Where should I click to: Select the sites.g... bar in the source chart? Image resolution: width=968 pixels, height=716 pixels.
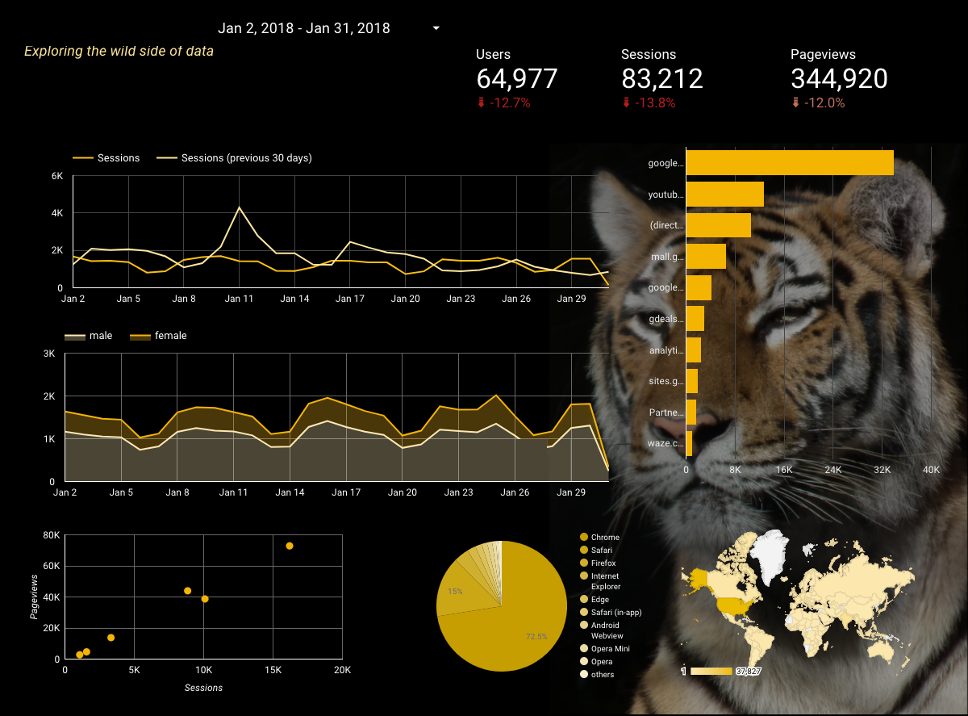pos(692,381)
